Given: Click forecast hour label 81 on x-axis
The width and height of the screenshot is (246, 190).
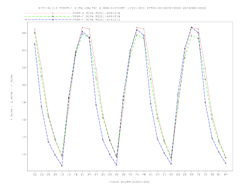Looking at the screenshot, I should (x=219, y=174).
